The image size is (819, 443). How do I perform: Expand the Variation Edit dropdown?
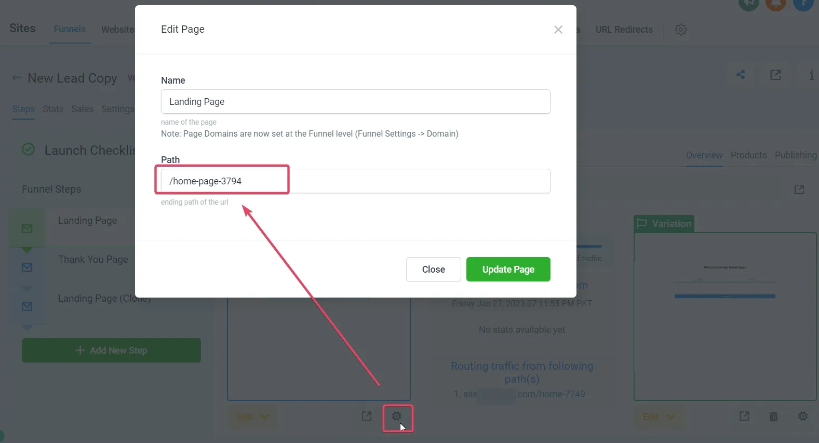click(x=659, y=417)
